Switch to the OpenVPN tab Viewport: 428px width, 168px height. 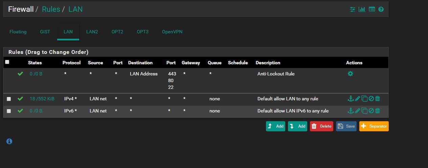coord(173,32)
